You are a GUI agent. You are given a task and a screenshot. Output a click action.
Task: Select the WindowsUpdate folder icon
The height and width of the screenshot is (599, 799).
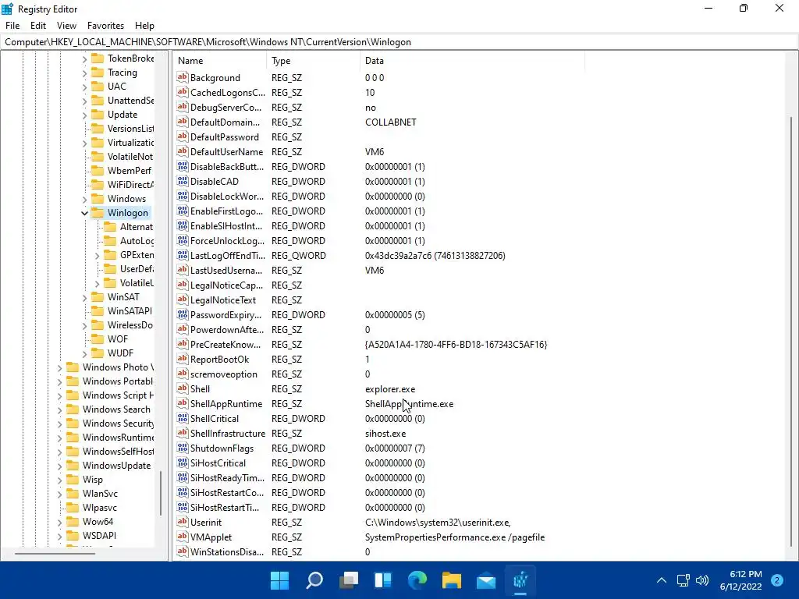[73, 465]
